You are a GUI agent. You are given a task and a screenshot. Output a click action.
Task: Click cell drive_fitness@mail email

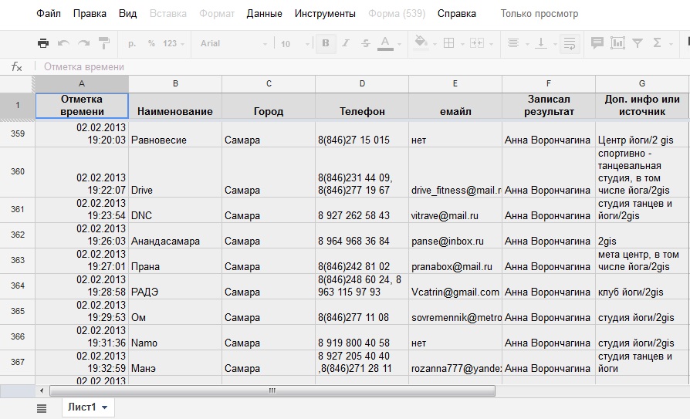click(x=455, y=172)
